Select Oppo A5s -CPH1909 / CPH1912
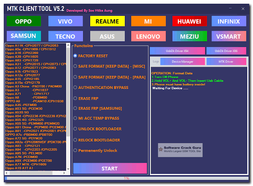 click(x=31, y=49)
